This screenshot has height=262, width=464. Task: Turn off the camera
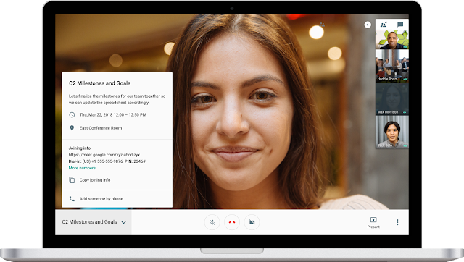click(252, 222)
